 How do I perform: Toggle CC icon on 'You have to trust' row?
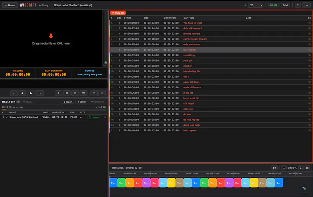coord(309,23)
